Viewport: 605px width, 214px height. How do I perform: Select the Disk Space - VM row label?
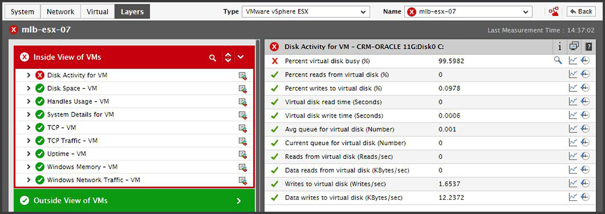pyautogui.click(x=72, y=89)
